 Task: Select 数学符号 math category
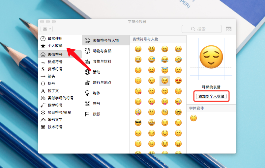click(60, 105)
